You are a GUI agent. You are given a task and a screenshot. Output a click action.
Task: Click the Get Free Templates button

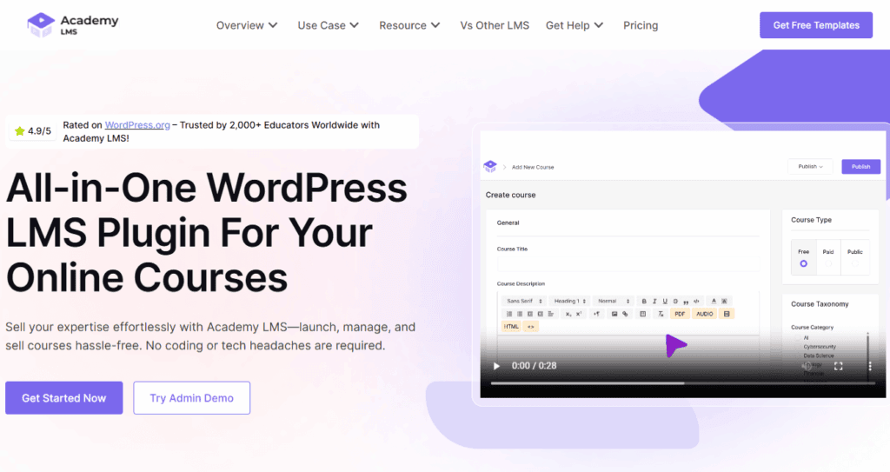click(816, 25)
